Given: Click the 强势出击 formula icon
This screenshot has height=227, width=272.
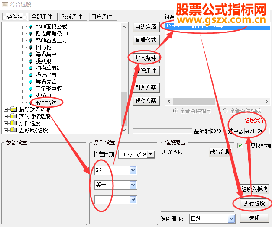Looking at the screenshot, I should tap(31, 75).
